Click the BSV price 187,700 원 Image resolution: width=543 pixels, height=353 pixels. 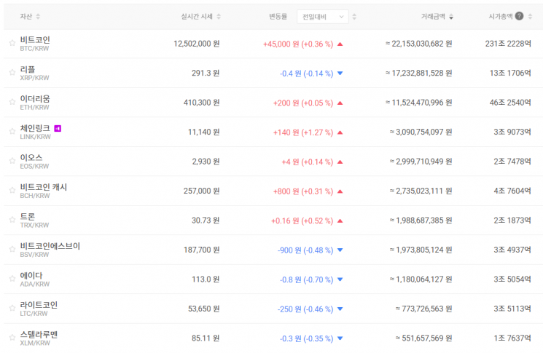pos(202,250)
